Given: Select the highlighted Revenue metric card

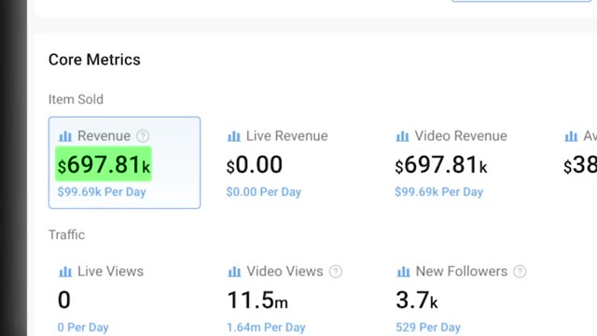Looking at the screenshot, I should click(x=124, y=162).
